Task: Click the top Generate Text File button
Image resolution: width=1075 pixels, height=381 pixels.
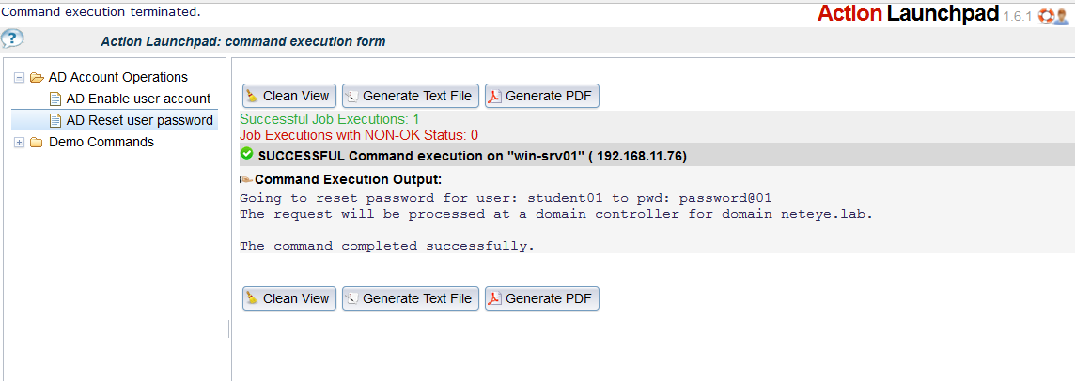Action: coord(410,96)
